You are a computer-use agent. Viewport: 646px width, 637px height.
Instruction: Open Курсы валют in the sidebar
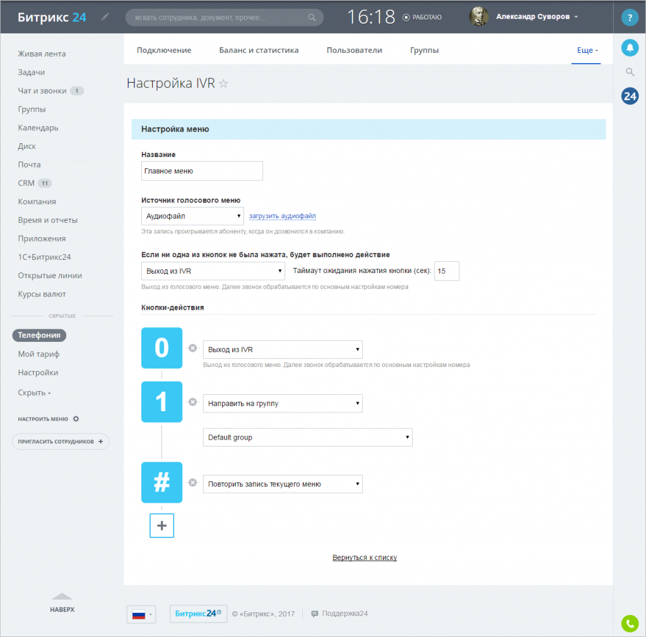[x=42, y=294]
